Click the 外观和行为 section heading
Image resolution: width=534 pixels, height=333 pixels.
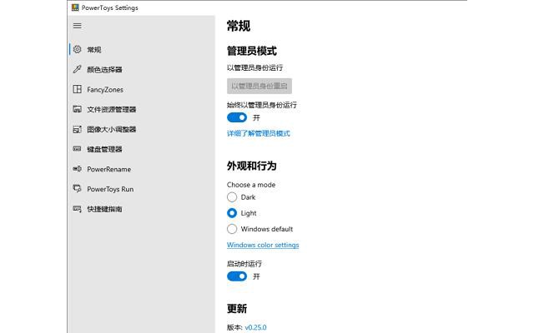click(252, 166)
